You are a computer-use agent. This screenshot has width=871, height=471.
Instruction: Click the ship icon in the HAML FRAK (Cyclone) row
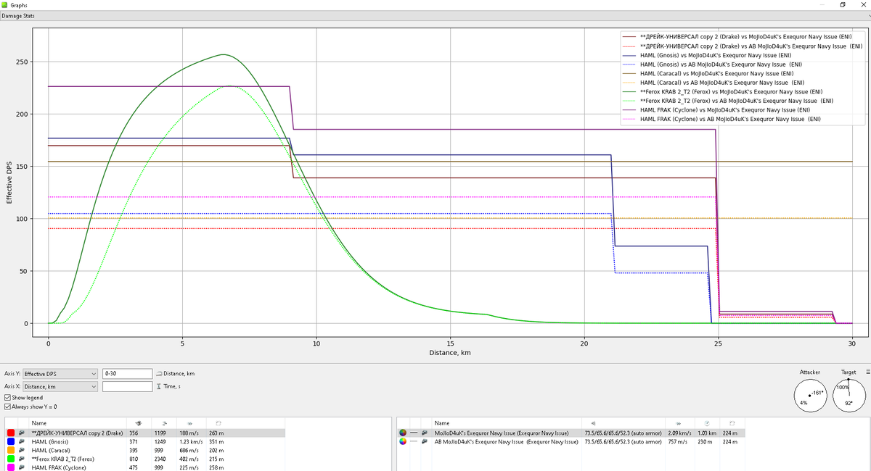(x=22, y=467)
